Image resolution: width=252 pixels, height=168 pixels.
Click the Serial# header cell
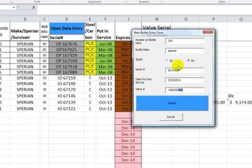[x=66, y=38]
